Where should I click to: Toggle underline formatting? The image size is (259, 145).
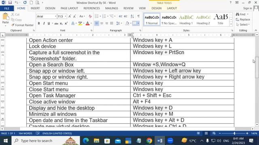(x=49, y=23)
